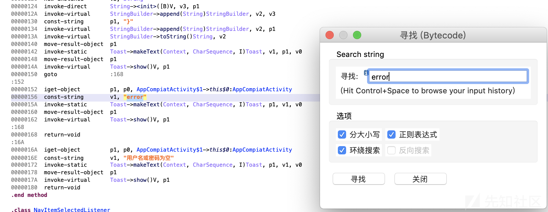The width and height of the screenshot is (548, 212).
Task: Click the info icon beside search field
Action: click(x=366, y=73)
